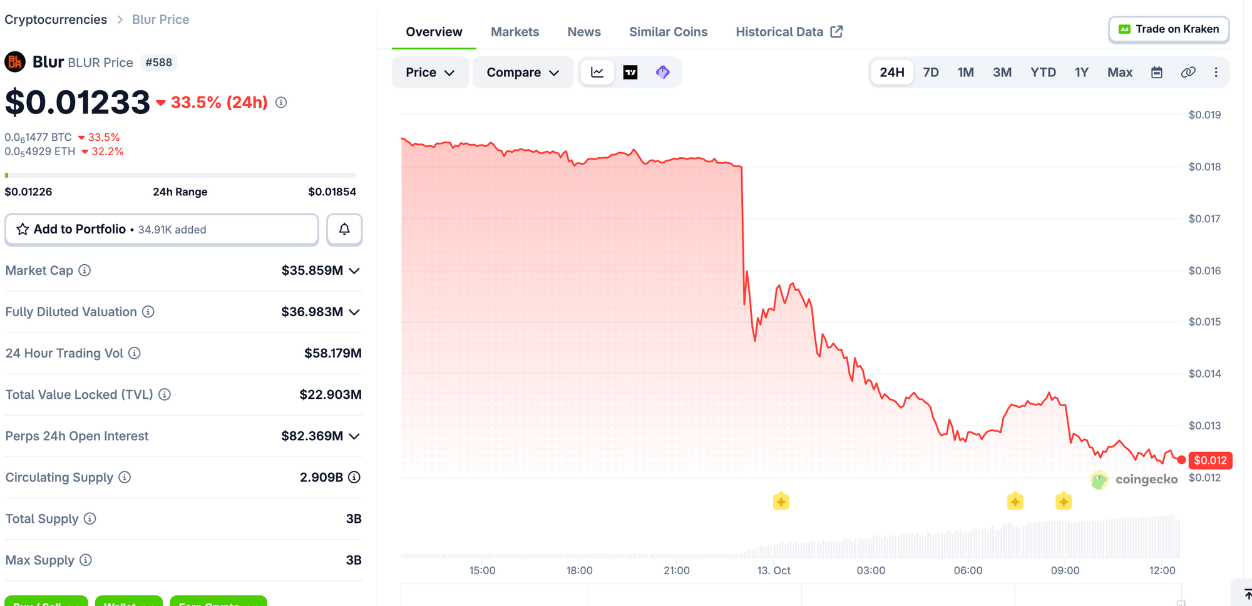Open Max Supply info icon

[86, 560]
